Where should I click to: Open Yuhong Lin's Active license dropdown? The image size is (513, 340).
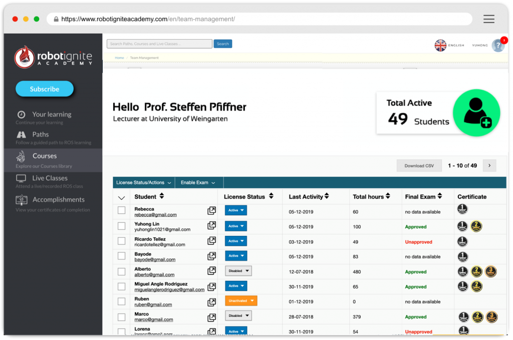coord(236,226)
